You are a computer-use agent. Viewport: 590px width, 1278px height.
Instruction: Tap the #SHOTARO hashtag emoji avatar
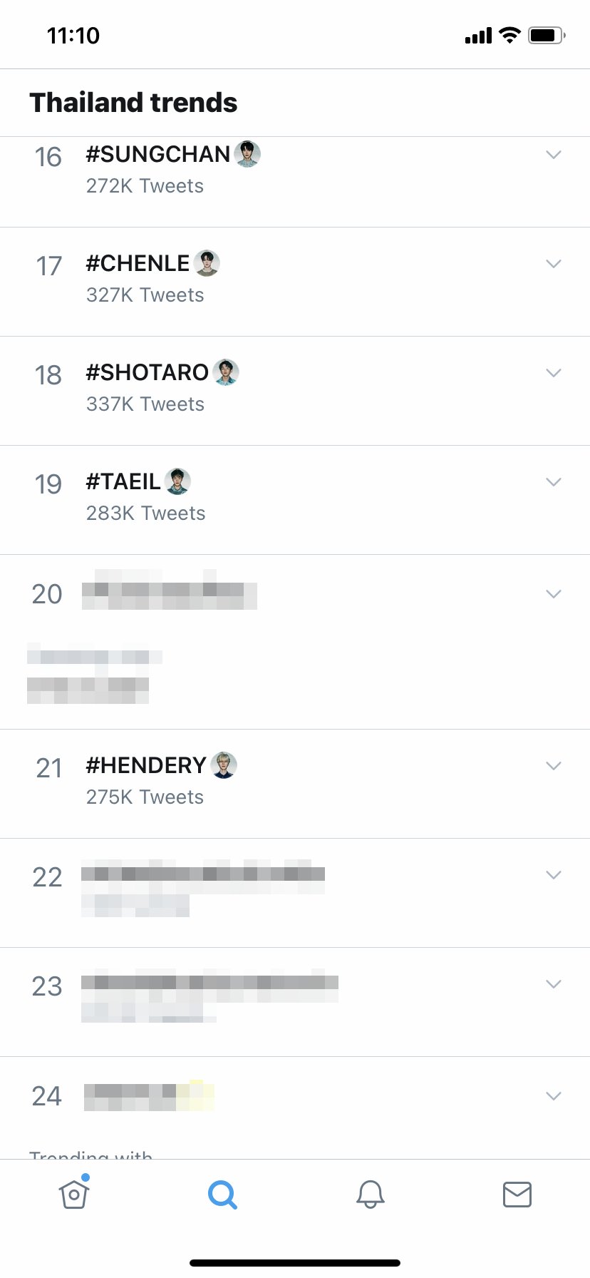point(226,372)
